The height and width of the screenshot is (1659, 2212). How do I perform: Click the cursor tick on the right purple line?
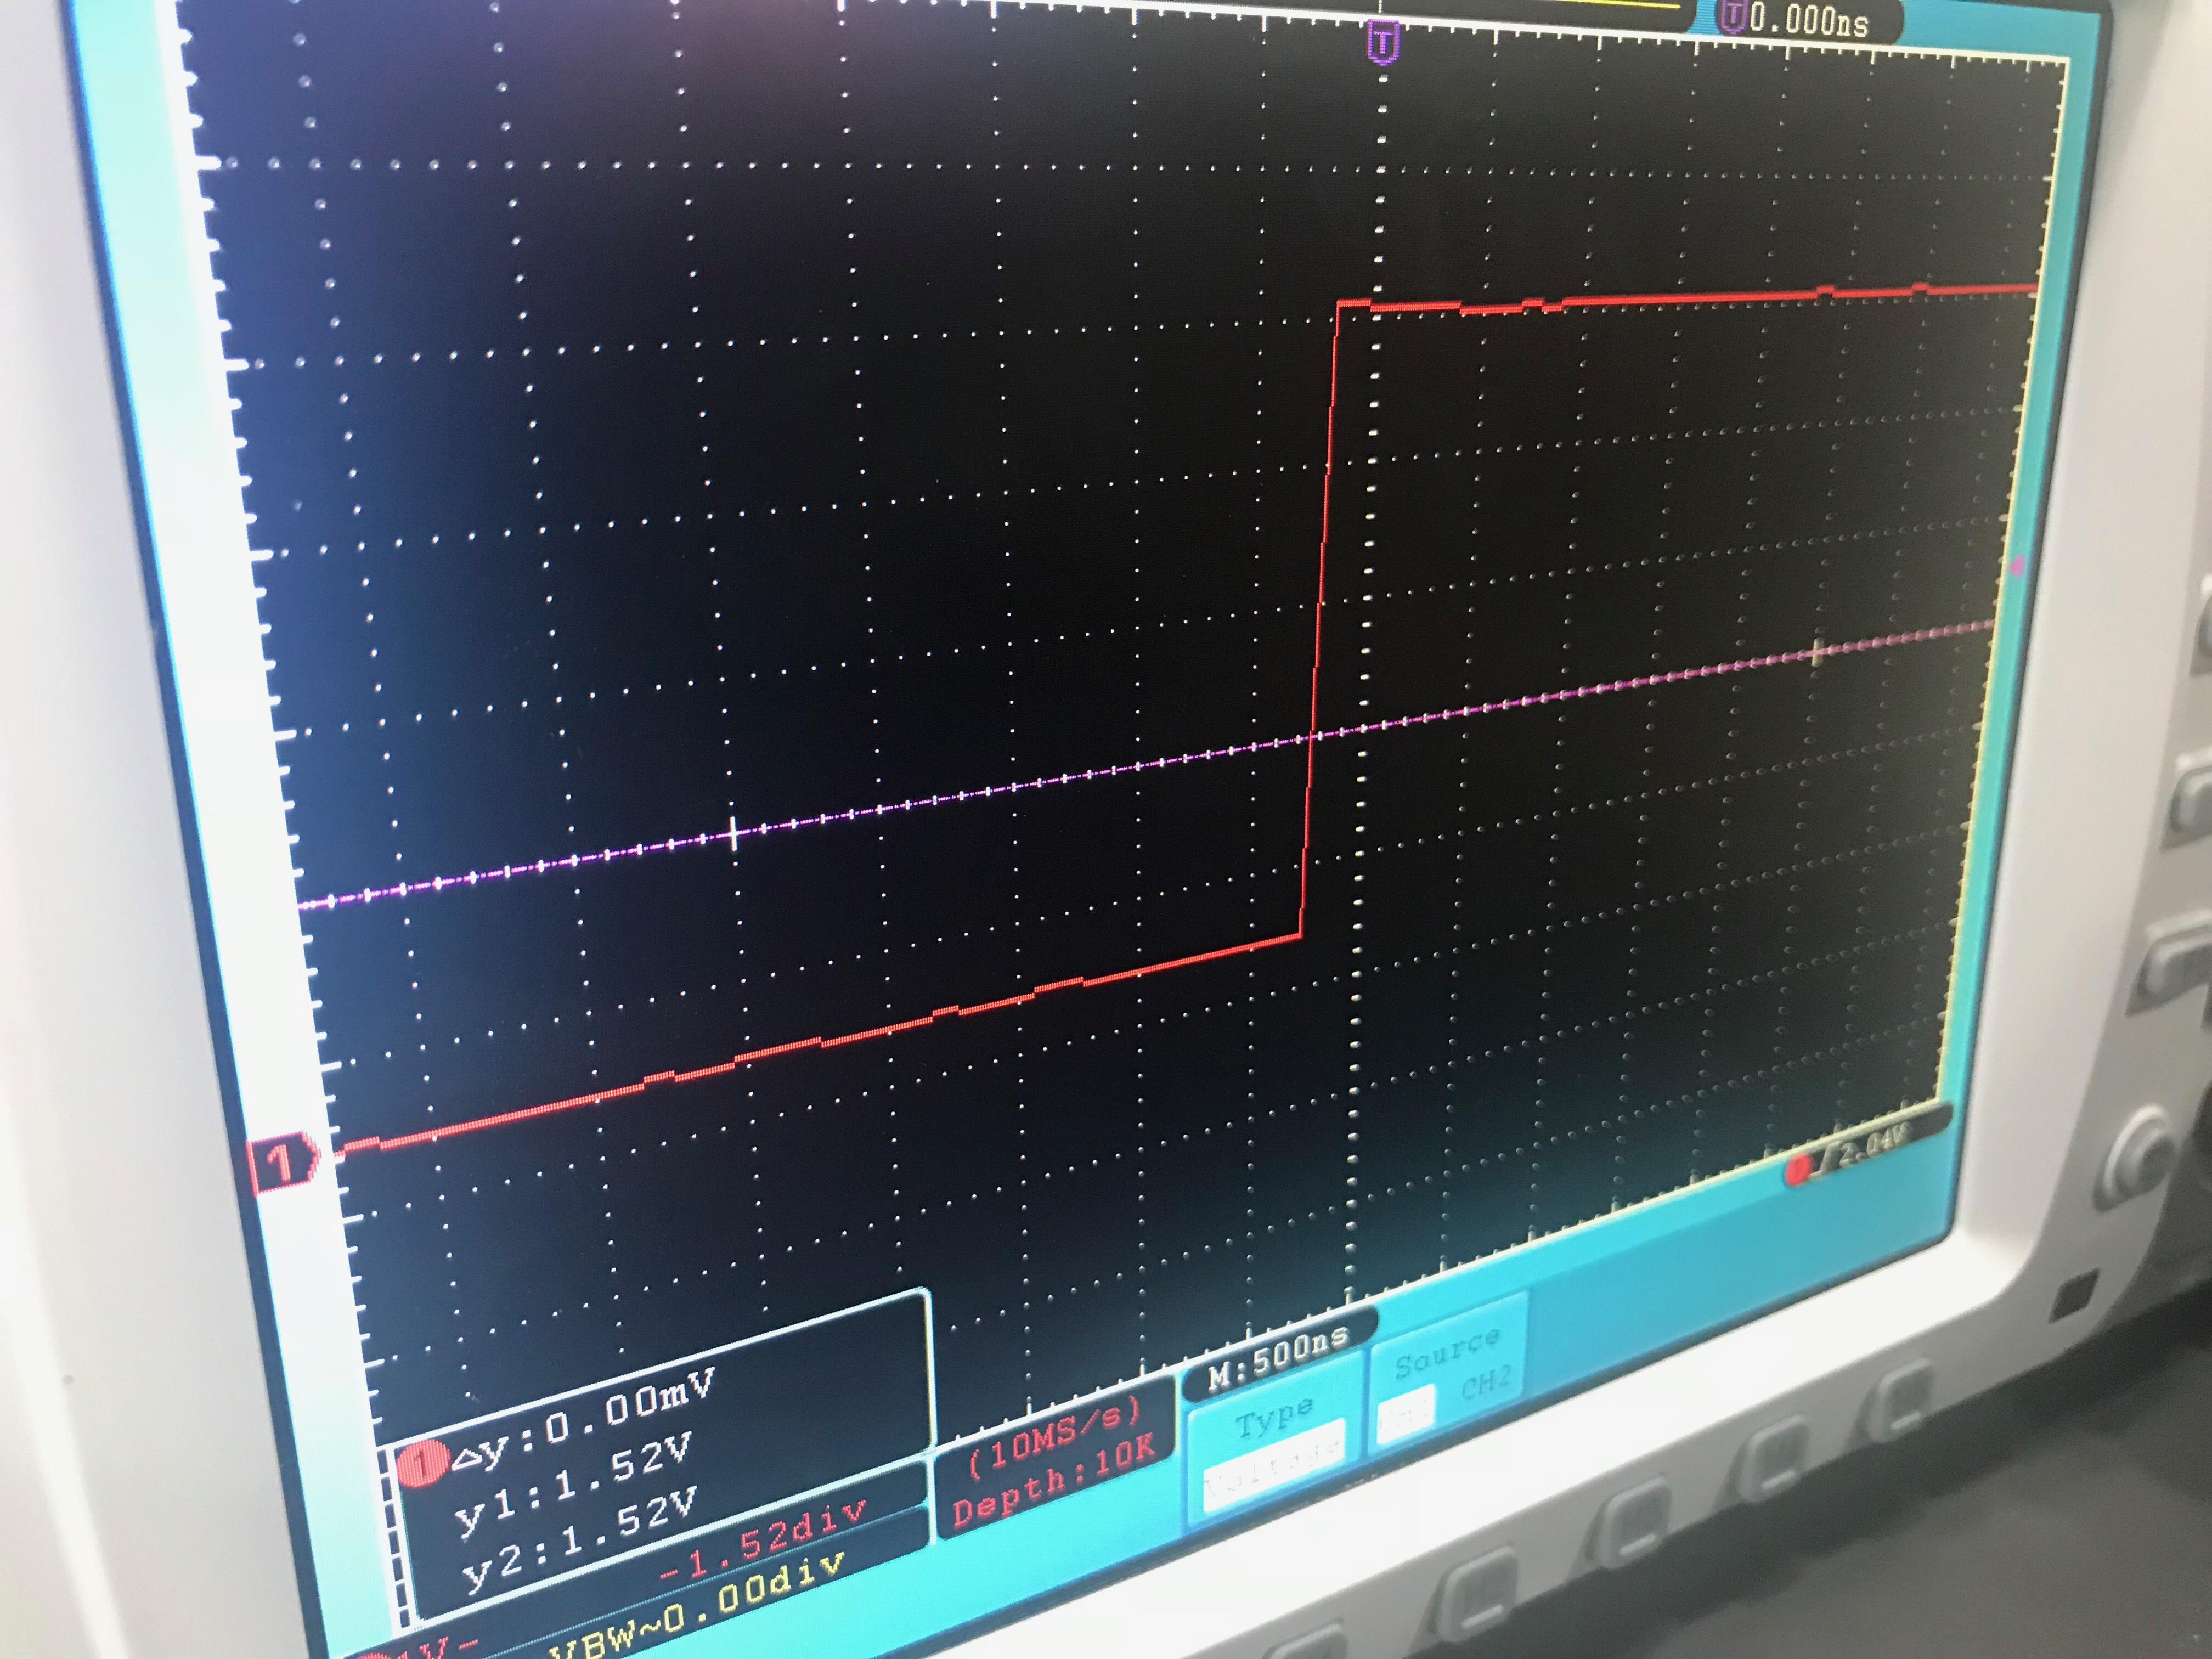(1817, 652)
